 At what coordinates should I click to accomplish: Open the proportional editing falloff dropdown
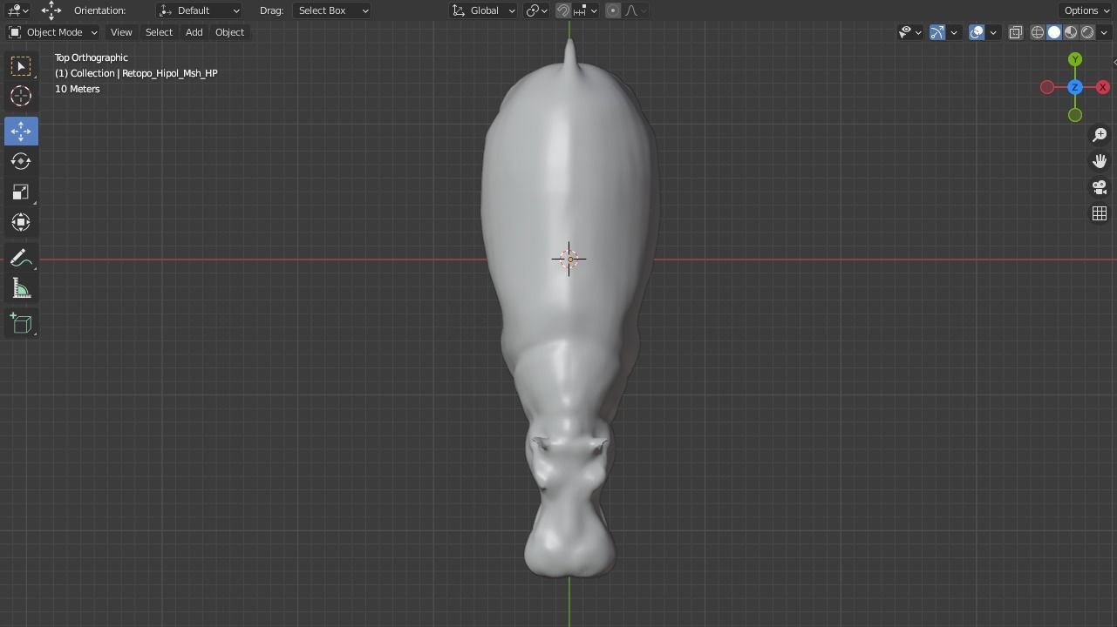pyautogui.click(x=636, y=10)
